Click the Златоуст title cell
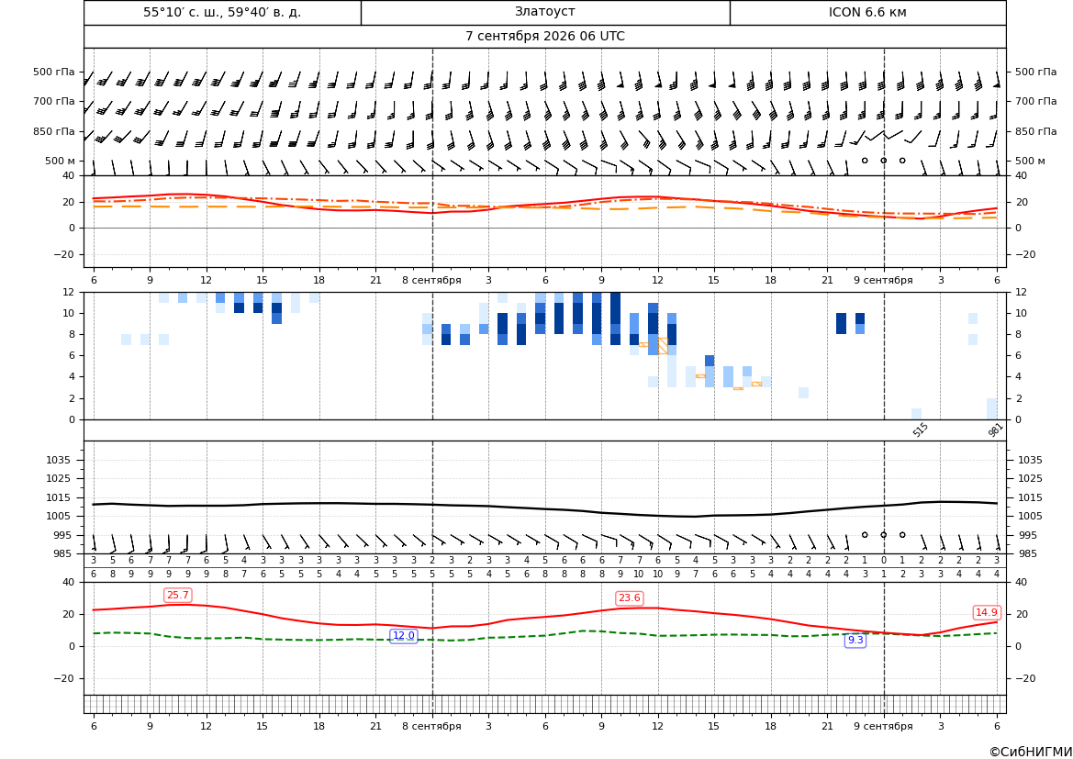This screenshot has height=759, width=1073. pos(544,12)
